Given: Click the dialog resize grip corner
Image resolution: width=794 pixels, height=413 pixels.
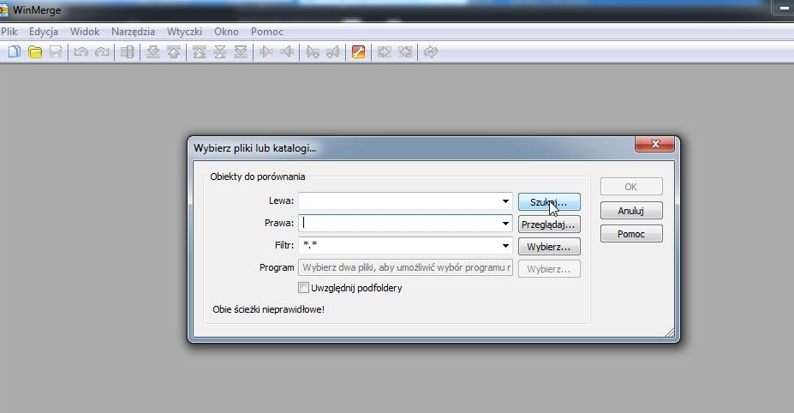Looking at the screenshot, I should [x=670, y=332].
